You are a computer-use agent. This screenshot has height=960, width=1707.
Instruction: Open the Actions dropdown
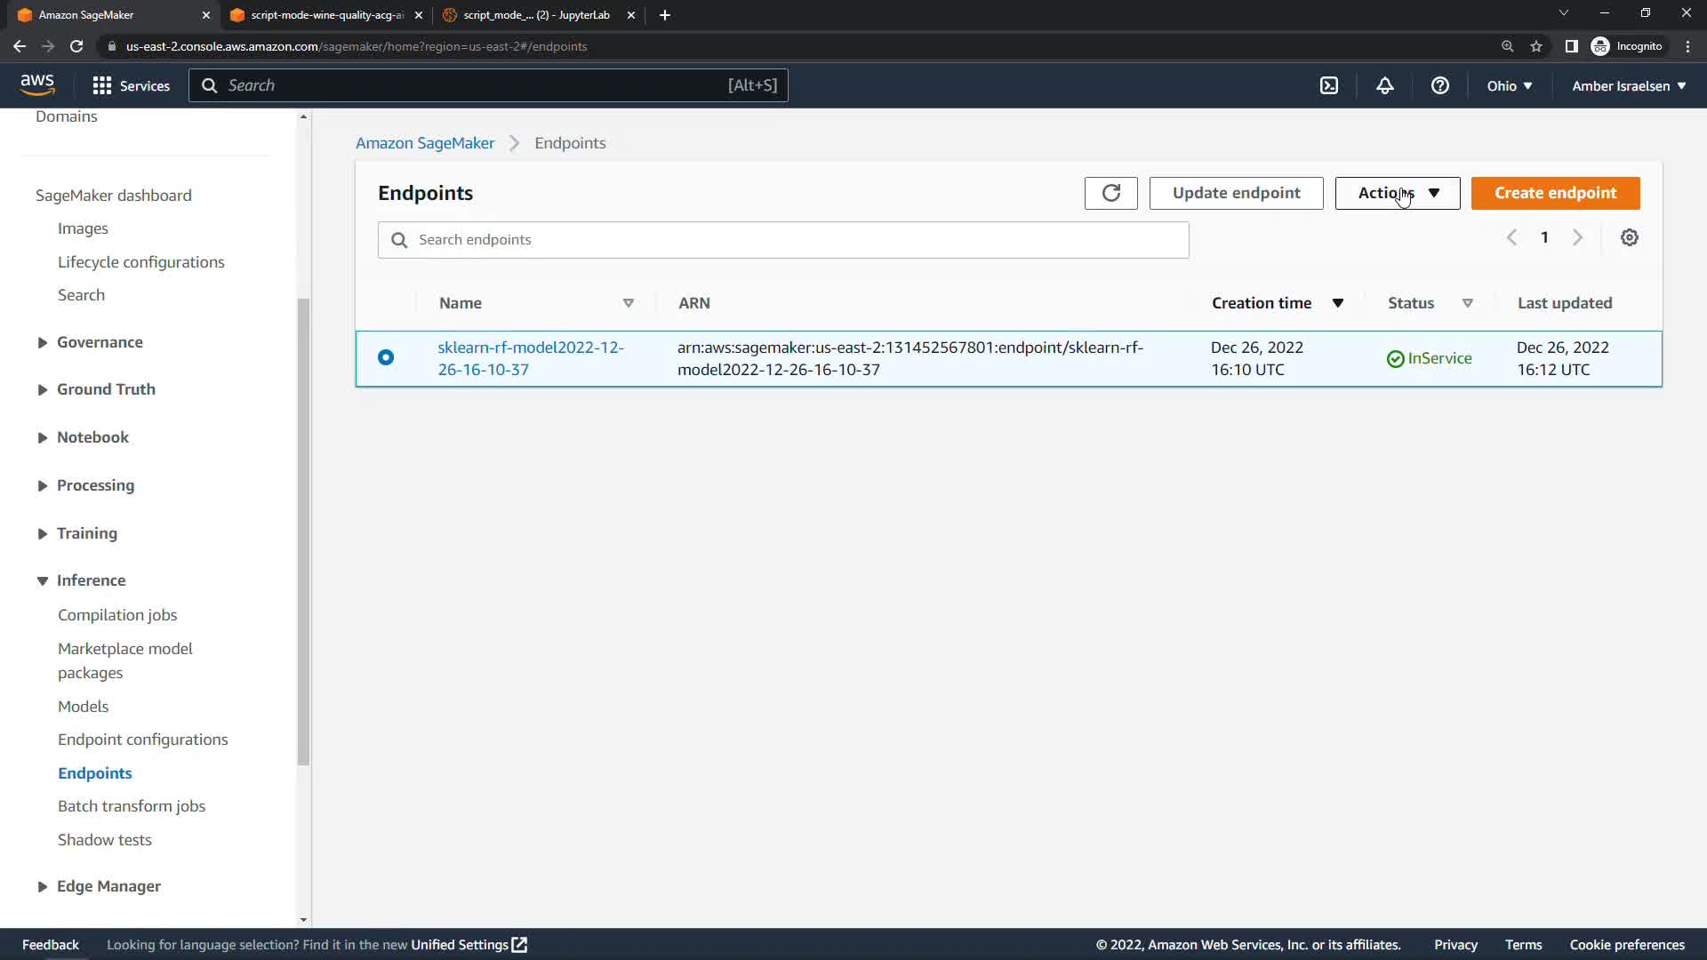pyautogui.click(x=1397, y=193)
